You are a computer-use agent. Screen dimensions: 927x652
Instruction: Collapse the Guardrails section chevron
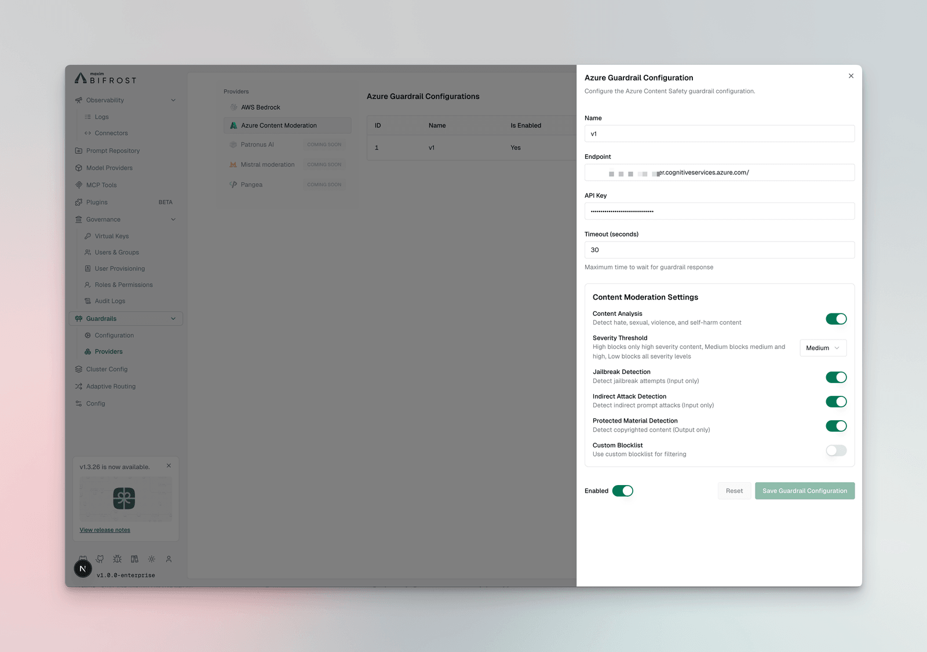(x=173, y=319)
